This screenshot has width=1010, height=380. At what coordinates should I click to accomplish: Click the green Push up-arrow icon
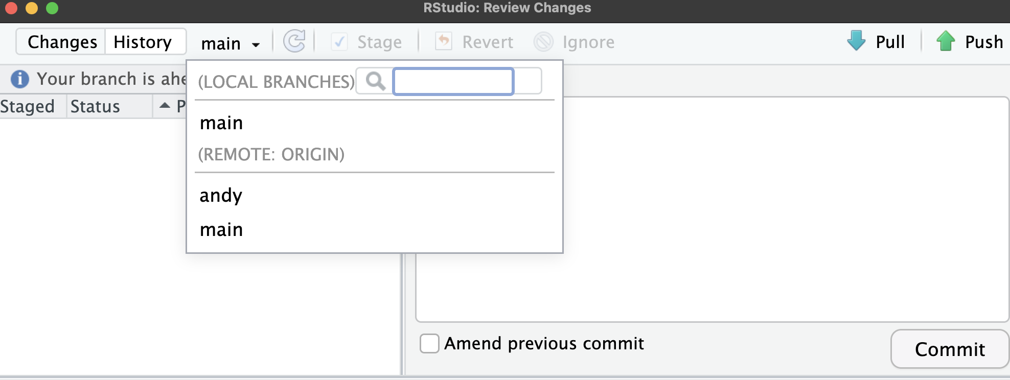point(946,41)
